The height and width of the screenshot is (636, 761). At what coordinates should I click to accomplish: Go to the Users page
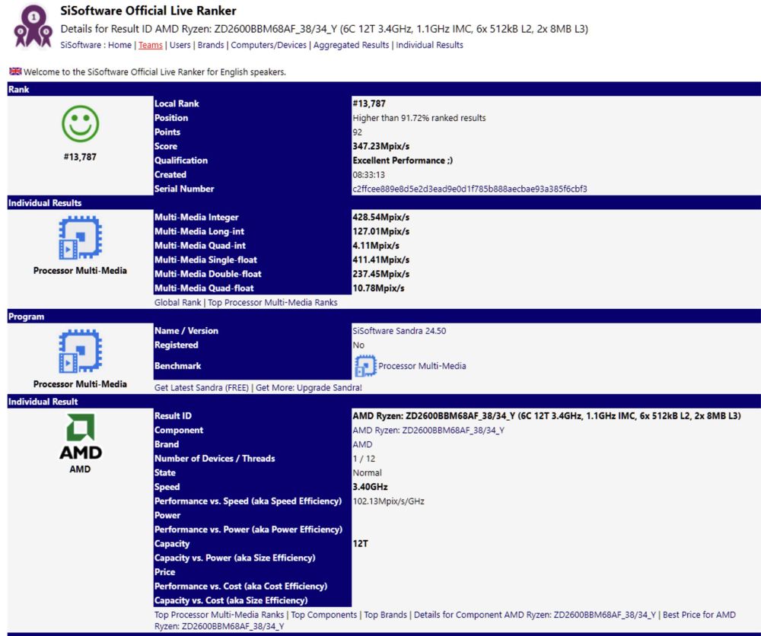pos(180,45)
